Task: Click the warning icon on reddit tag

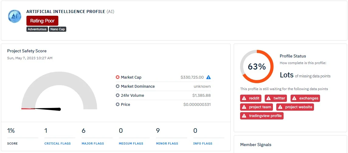Action: (x=244, y=98)
